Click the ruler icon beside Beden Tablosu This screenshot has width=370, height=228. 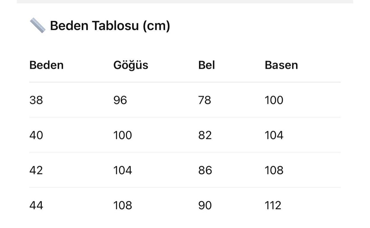38,25
